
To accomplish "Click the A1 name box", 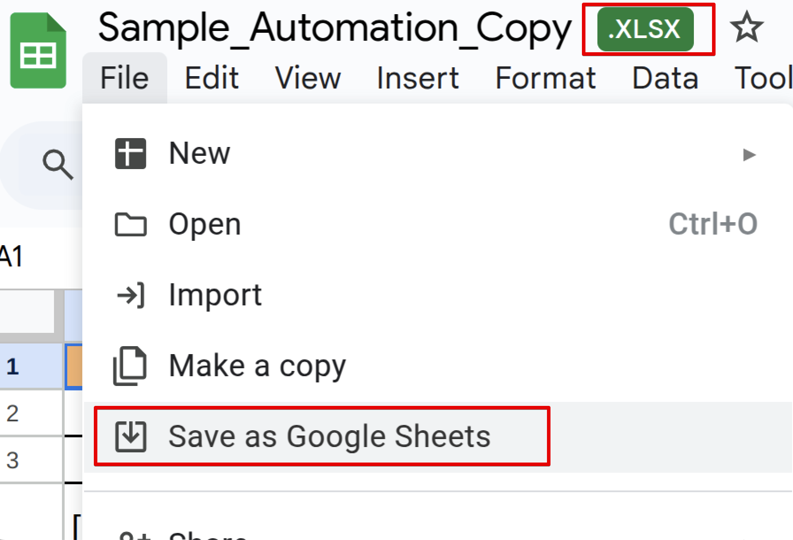I will point(12,257).
